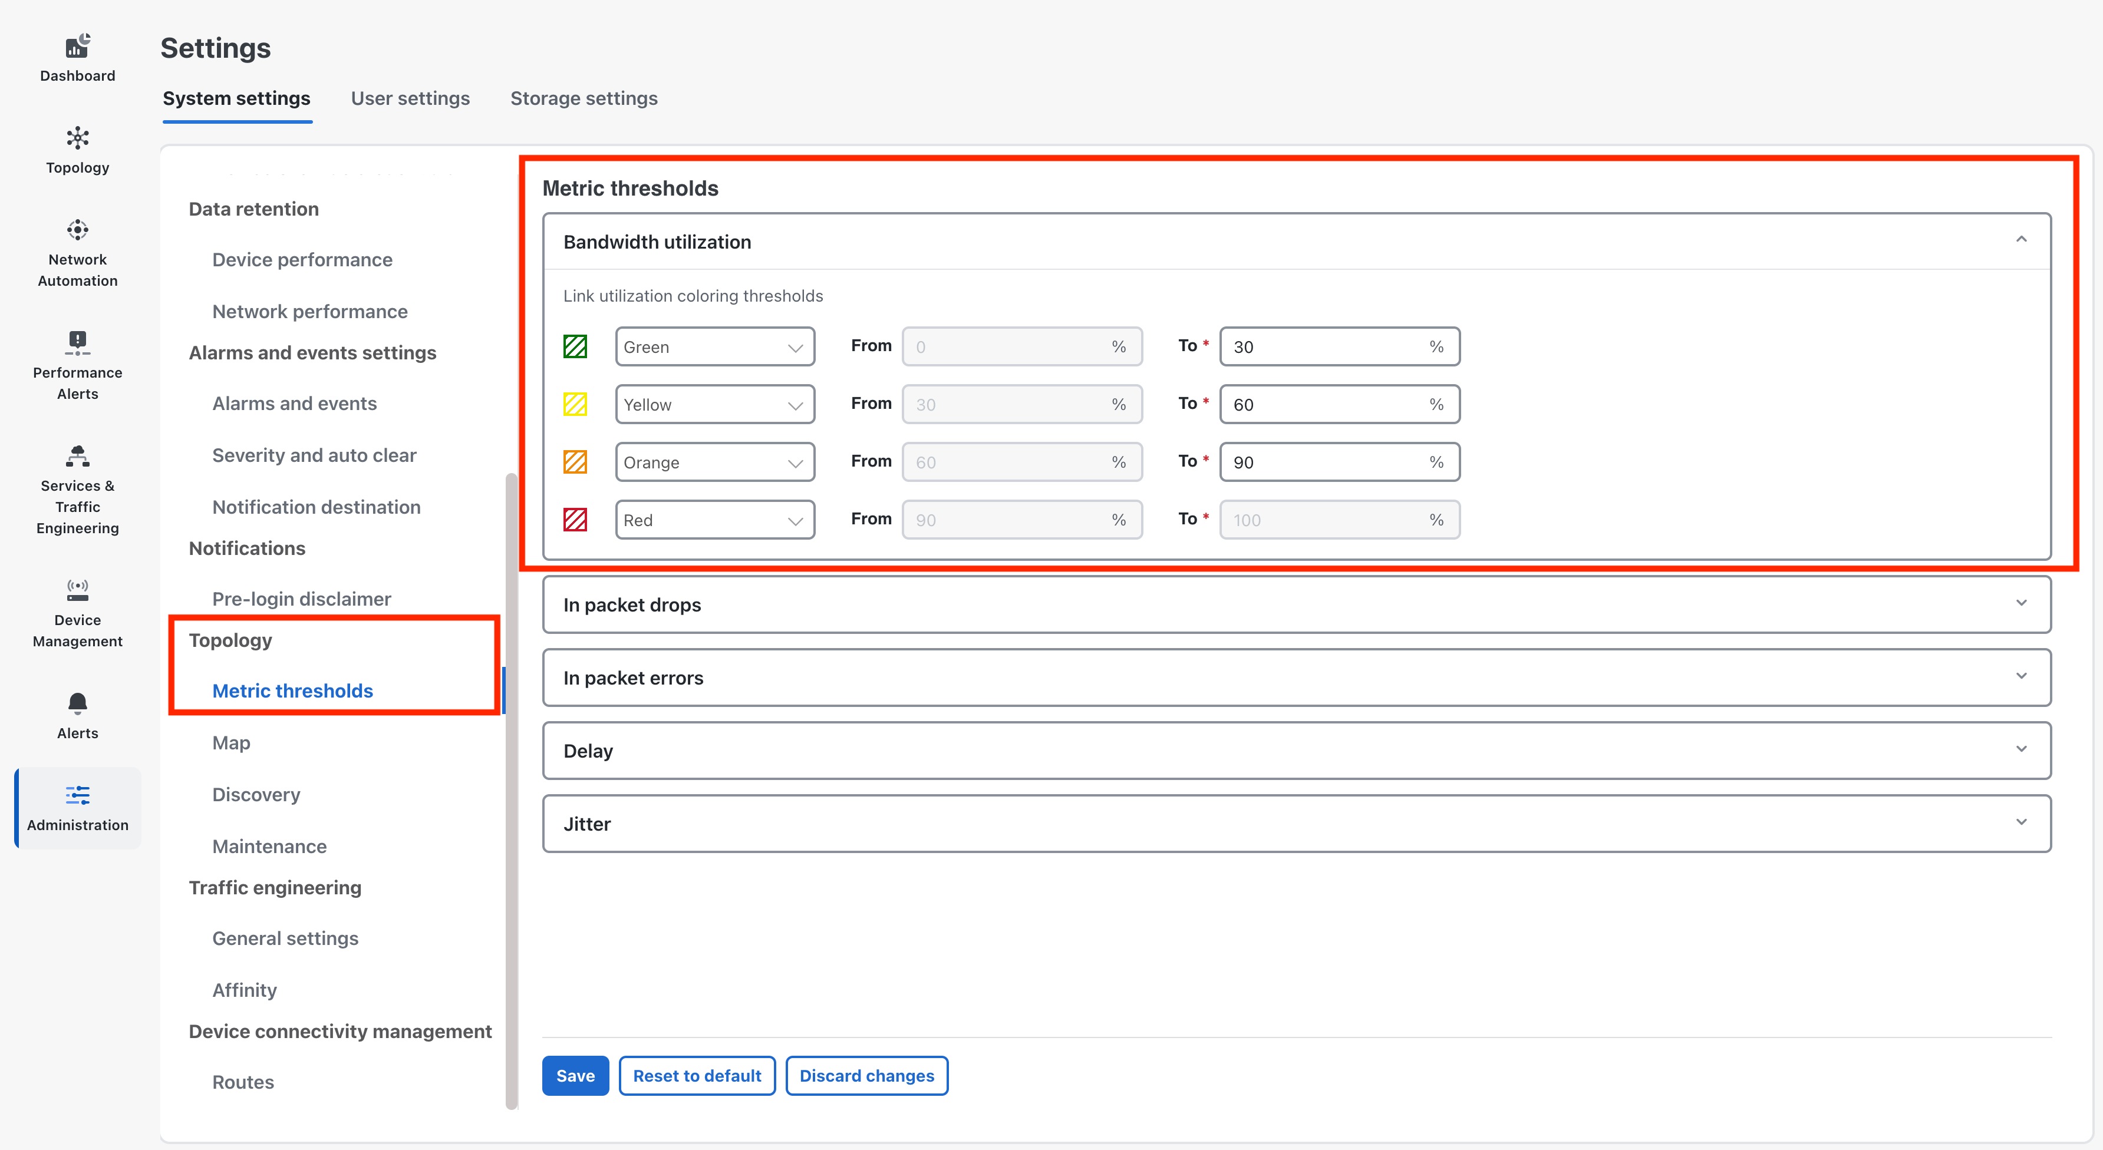Click the Save button
This screenshot has height=1150, width=2103.
click(575, 1075)
